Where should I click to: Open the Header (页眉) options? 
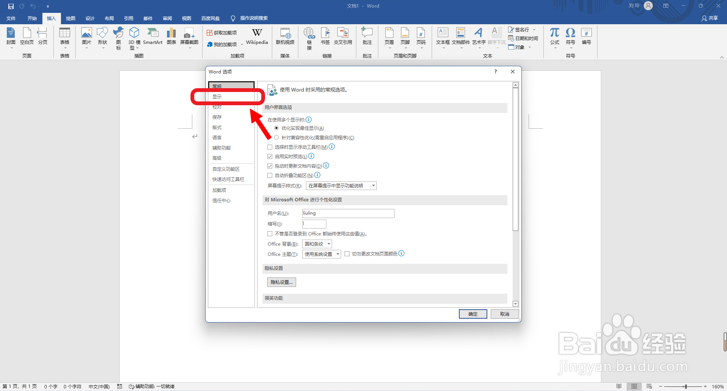pyautogui.click(x=389, y=37)
